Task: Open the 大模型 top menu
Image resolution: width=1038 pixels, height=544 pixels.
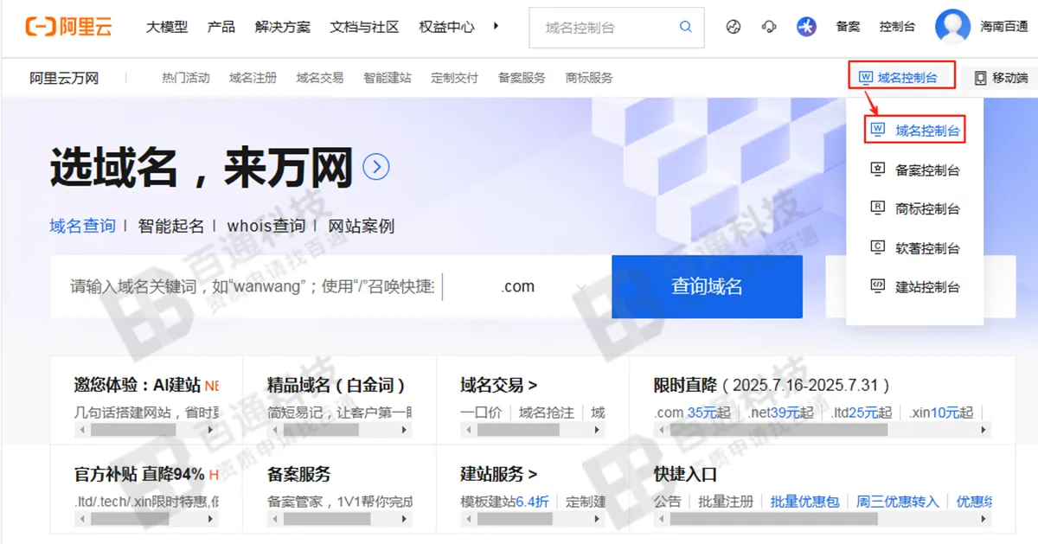Action: (167, 27)
